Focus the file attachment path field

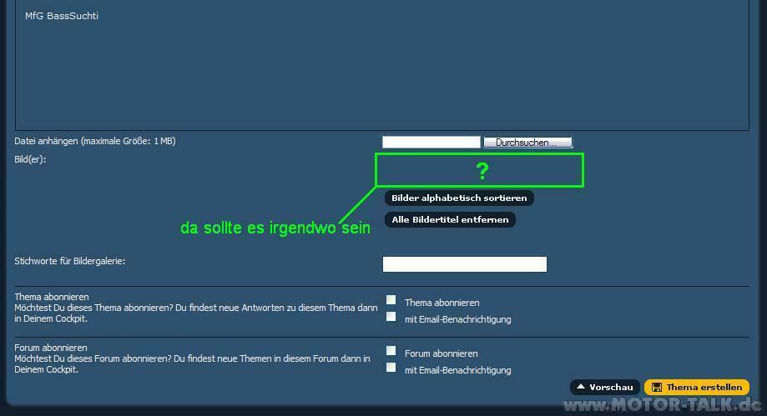point(431,143)
